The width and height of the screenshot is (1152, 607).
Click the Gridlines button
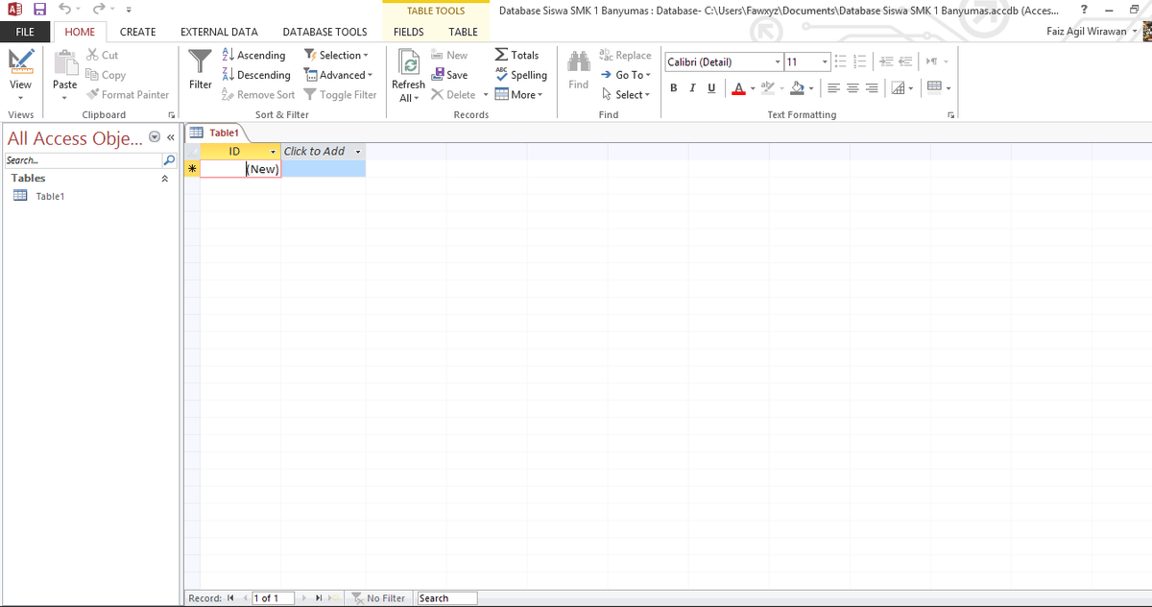[x=900, y=87]
